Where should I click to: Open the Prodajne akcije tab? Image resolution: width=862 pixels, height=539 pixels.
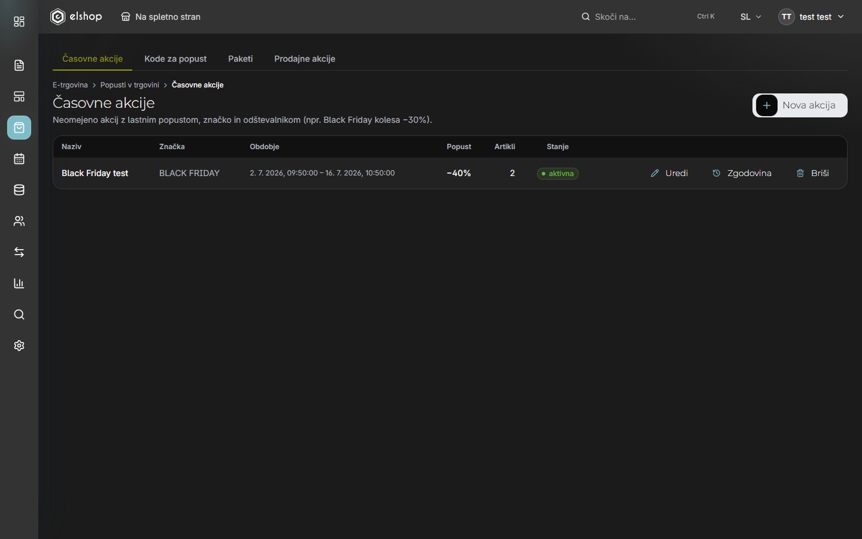(305, 59)
